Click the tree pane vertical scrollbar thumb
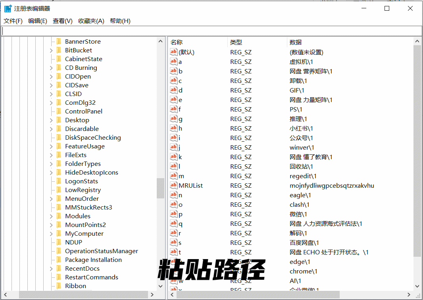 point(160,188)
